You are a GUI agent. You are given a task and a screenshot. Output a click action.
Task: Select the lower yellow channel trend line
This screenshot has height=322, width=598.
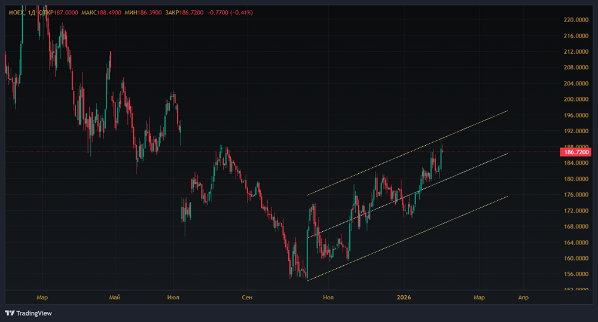(407, 238)
